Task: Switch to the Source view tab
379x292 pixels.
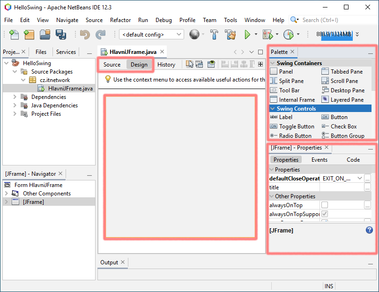Action: 112,65
